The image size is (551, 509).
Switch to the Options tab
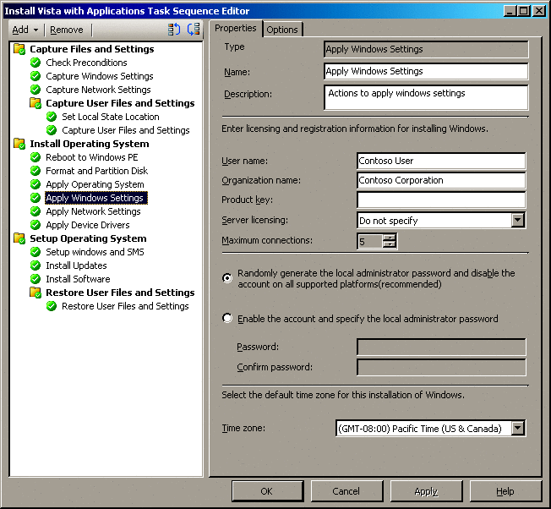(282, 30)
